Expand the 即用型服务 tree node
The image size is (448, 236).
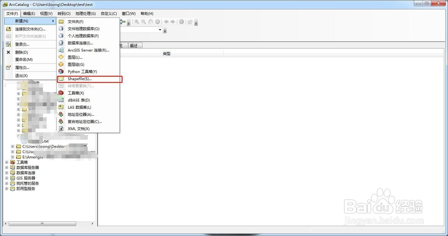point(7,189)
